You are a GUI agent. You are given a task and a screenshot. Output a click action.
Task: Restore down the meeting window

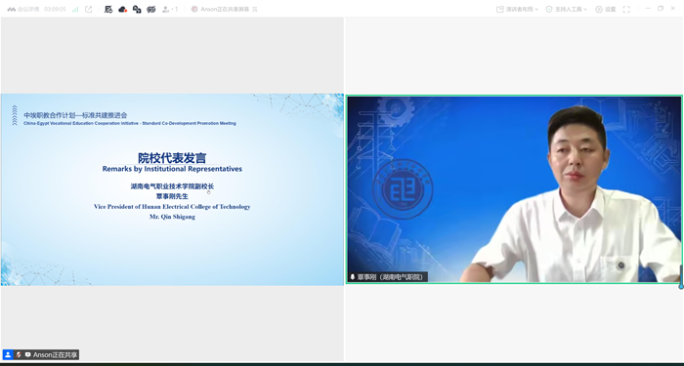[x=661, y=8]
